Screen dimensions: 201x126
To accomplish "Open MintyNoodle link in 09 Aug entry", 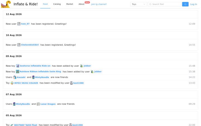I will click(42, 77).
